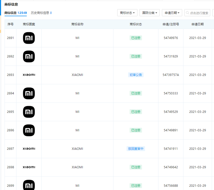The width and height of the screenshot is (214, 190).
Task: Click 驳回复审中 status tag in row 2697
Action: pos(136,149)
